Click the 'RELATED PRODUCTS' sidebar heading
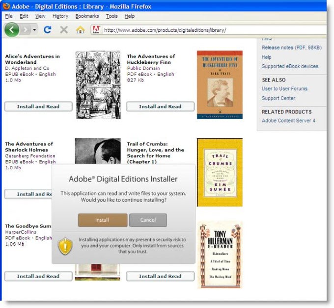Screen dimensions: 334x308 (286, 112)
